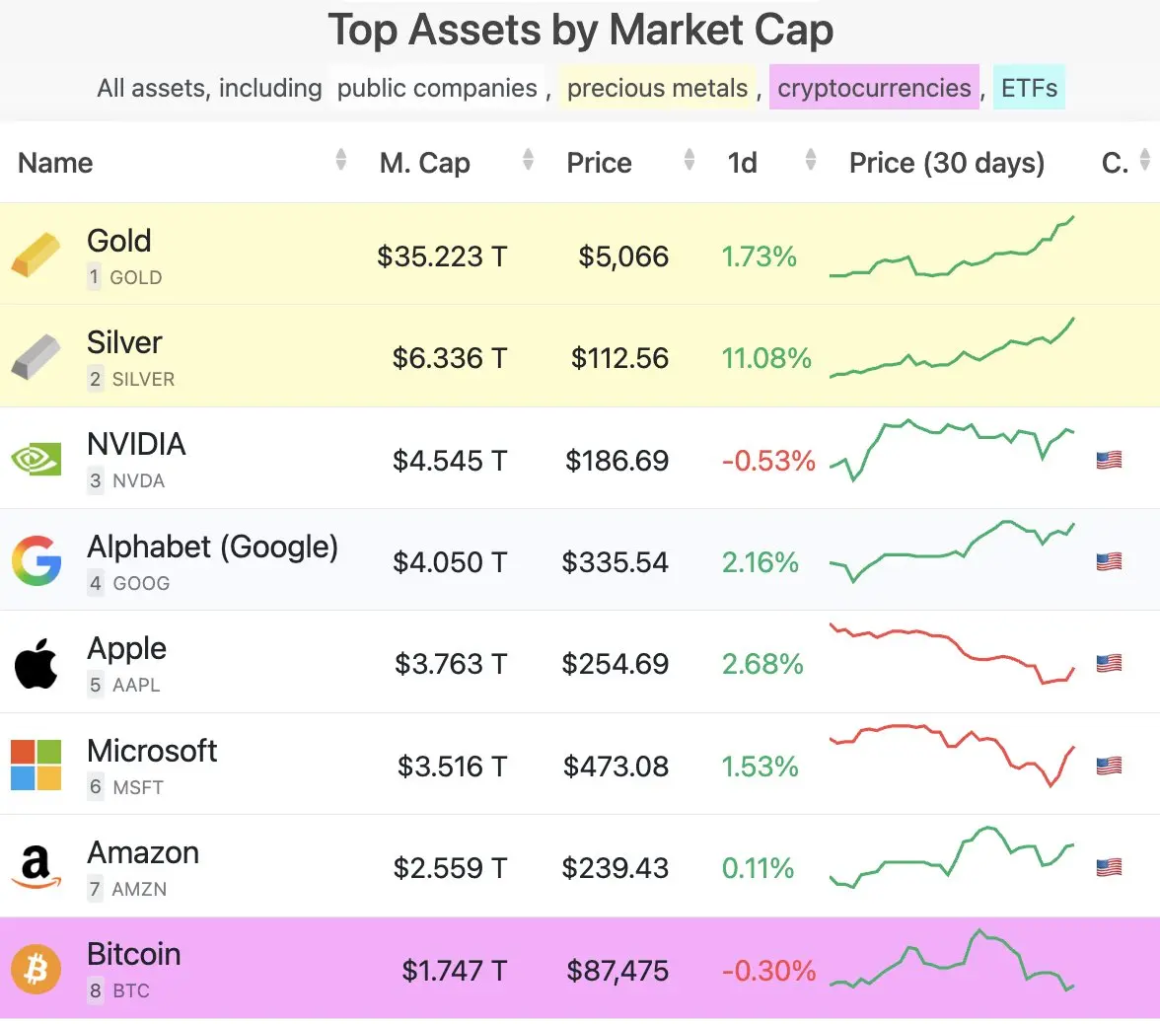Image resolution: width=1160 pixels, height=1024 pixels.
Task: Filter by cryptocurrencies tag
Action: click(x=874, y=88)
